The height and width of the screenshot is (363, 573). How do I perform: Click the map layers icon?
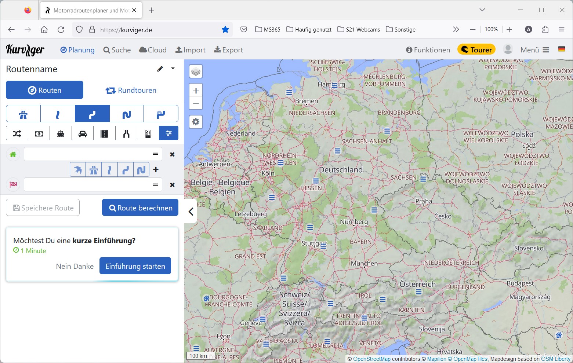(196, 71)
